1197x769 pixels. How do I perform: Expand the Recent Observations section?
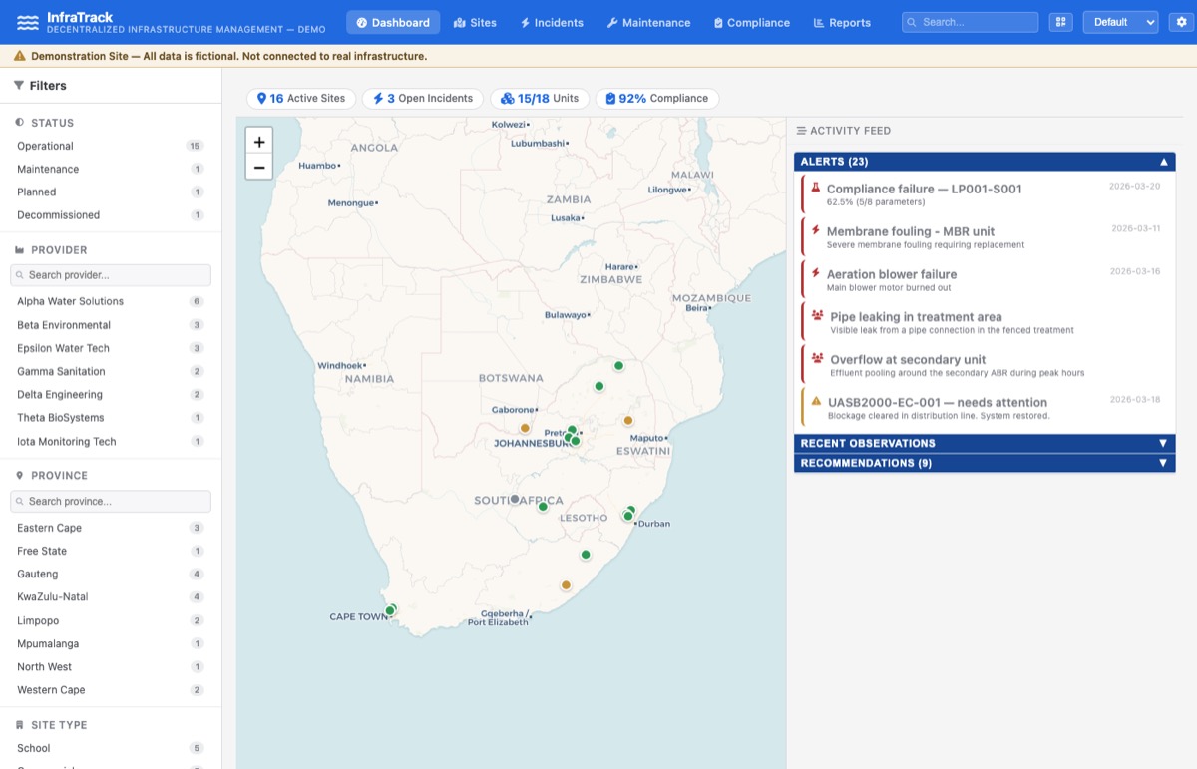[x=985, y=443]
